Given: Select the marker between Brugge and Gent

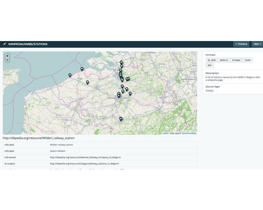Looking at the screenshot, I should click(88, 82).
